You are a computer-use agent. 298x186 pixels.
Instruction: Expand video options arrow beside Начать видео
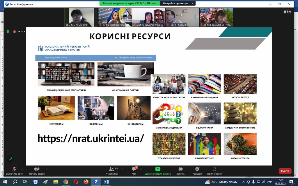47,169
